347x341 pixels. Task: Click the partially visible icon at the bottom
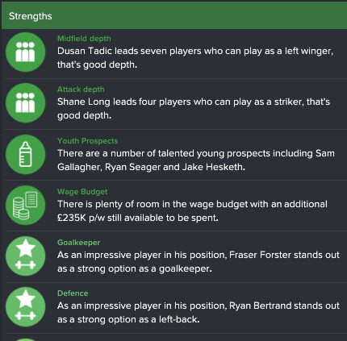click(26, 339)
